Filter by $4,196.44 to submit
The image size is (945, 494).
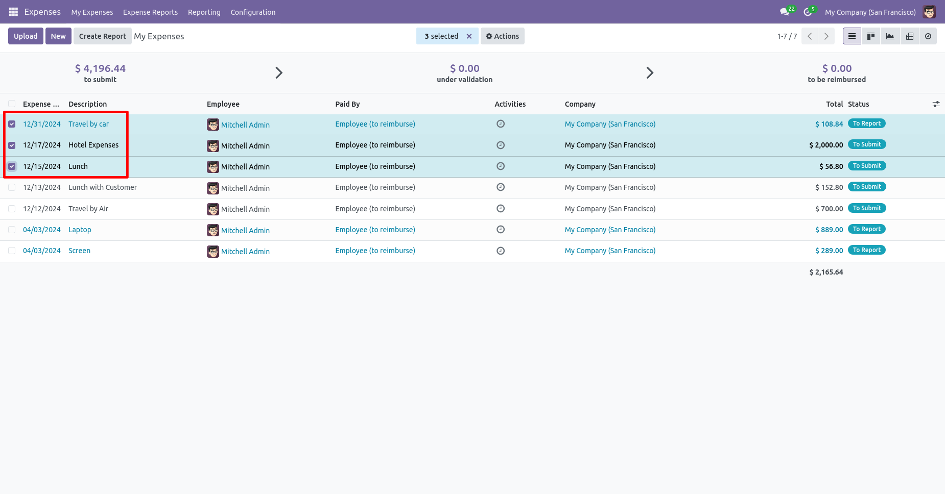coord(100,73)
